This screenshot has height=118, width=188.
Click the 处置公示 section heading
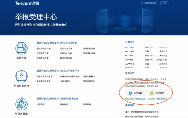click(x=130, y=42)
